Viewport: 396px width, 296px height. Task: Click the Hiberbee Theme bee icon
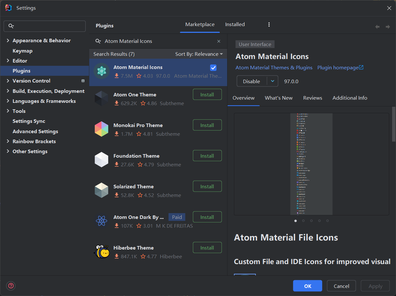click(x=101, y=252)
